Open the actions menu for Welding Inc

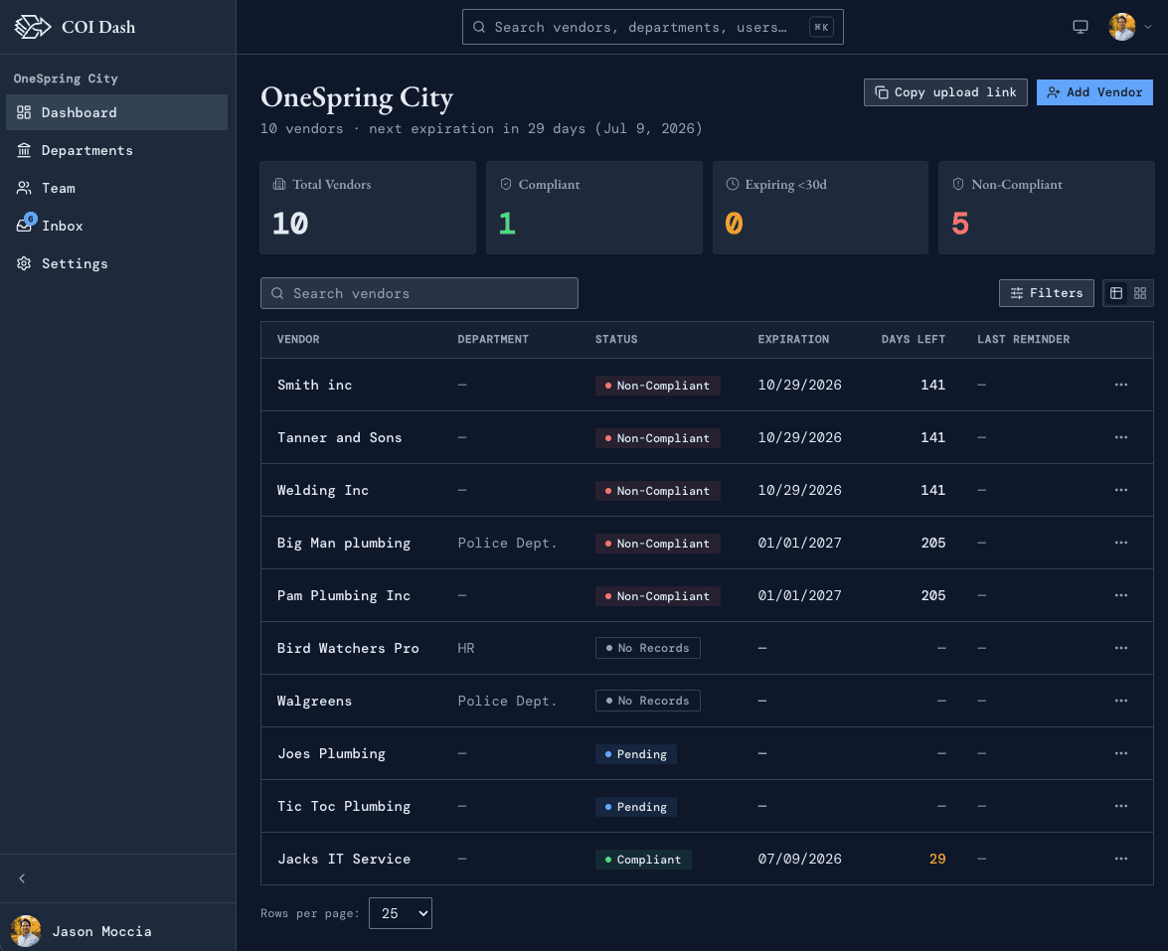pos(1121,490)
